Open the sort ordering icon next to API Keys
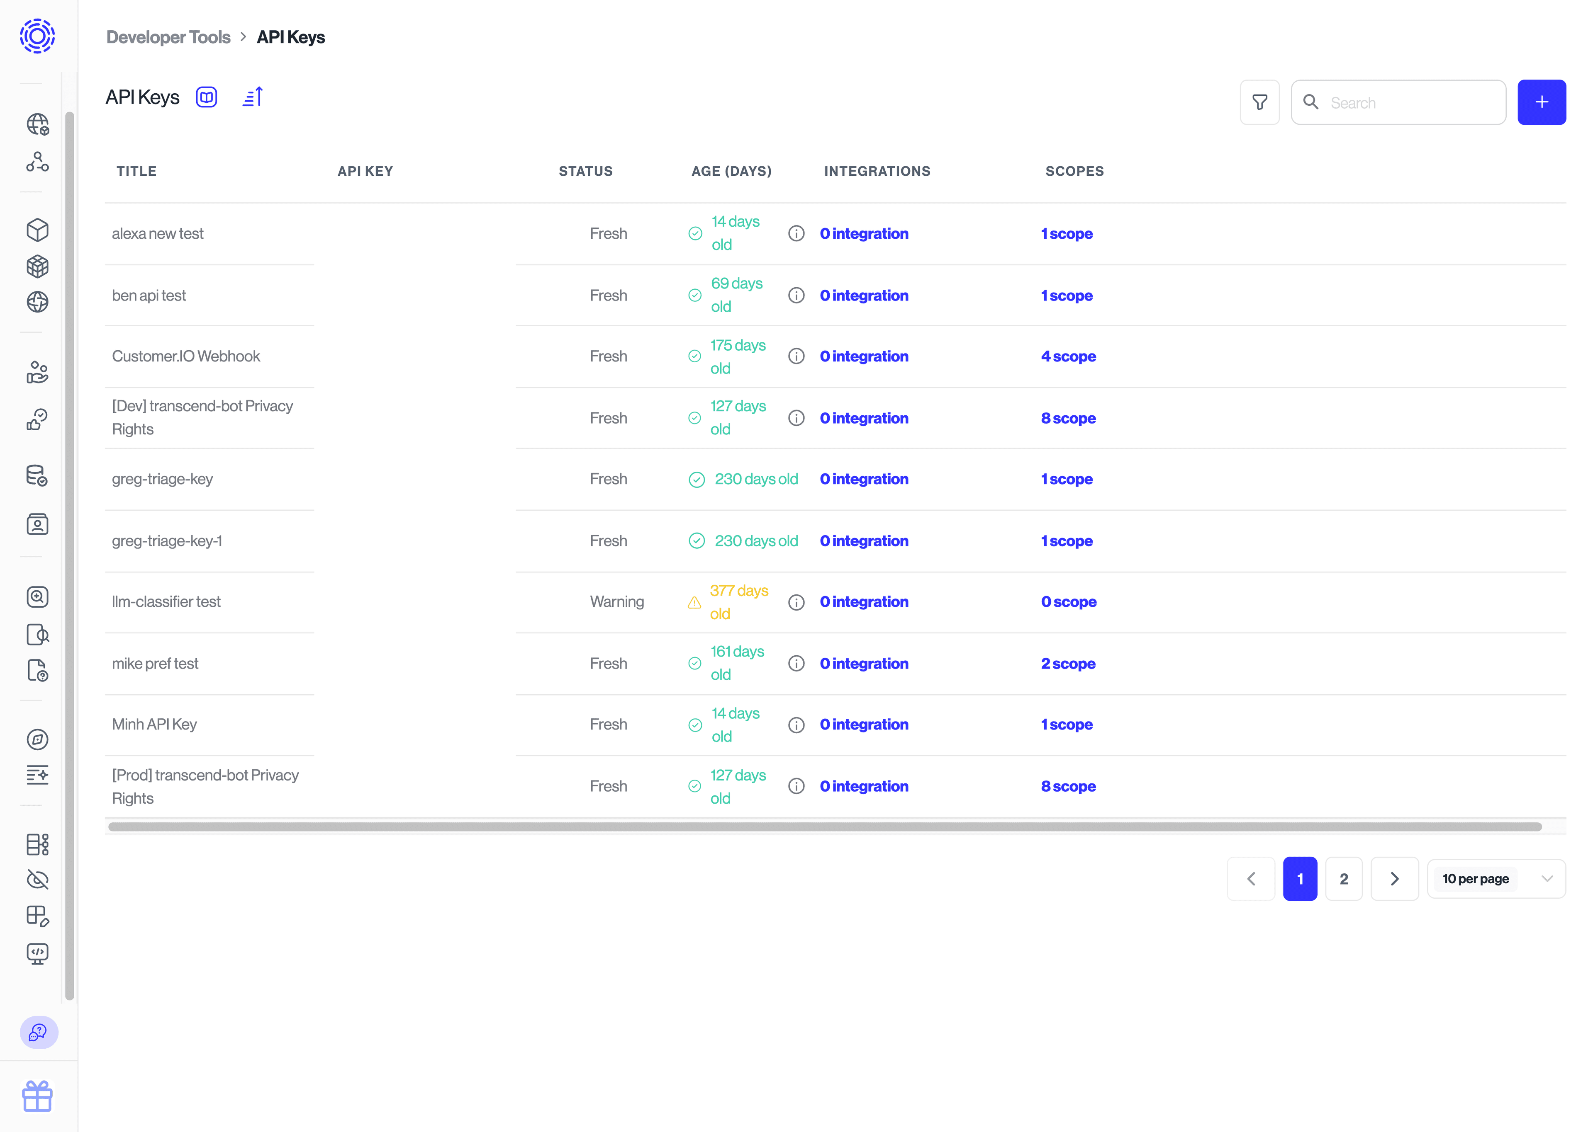 pyautogui.click(x=252, y=97)
